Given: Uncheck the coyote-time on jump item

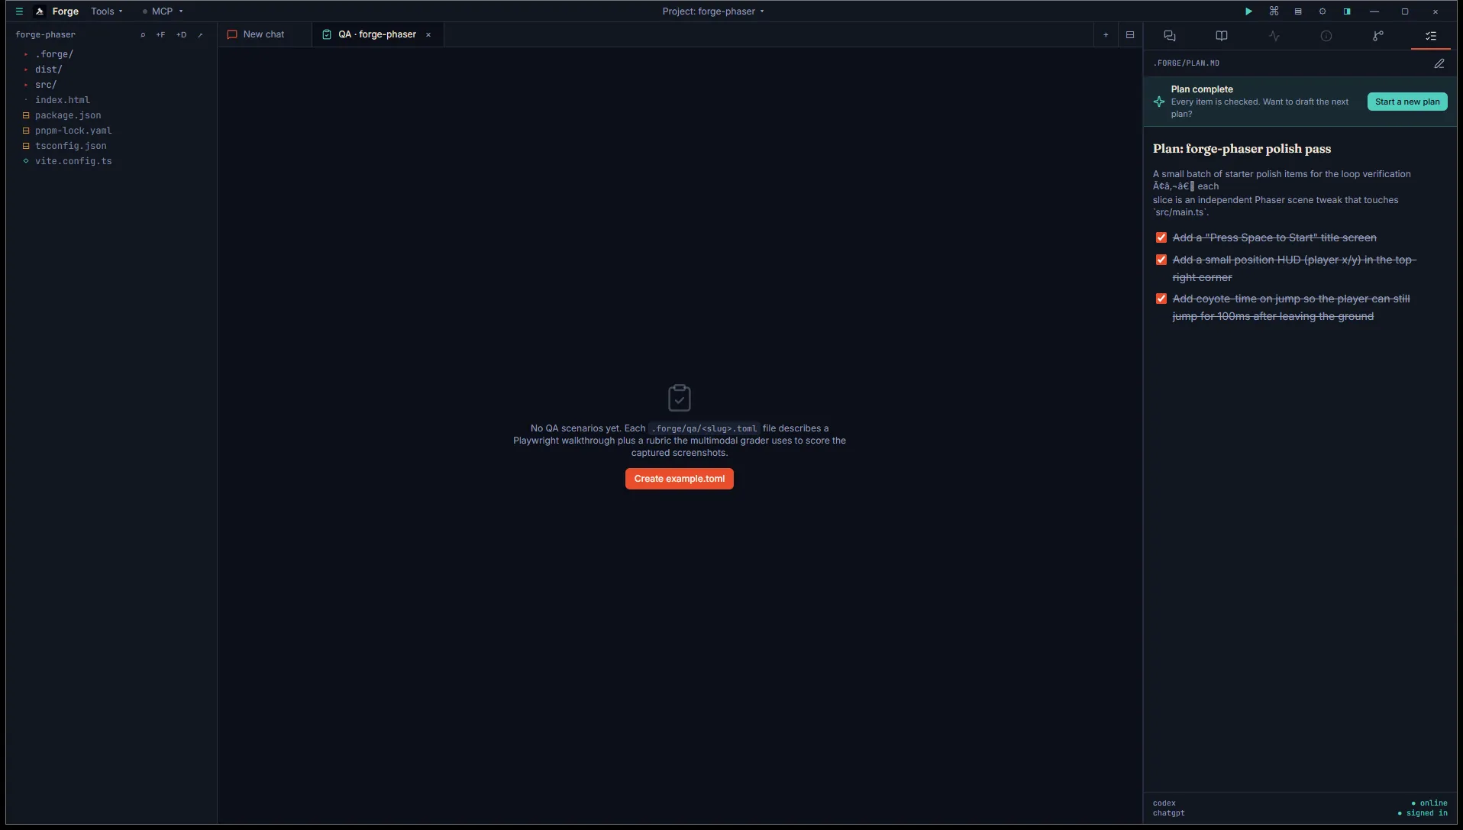Looking at the screenshot, I should click(1161, 299).
